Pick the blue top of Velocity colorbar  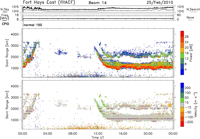coord(182,85)
